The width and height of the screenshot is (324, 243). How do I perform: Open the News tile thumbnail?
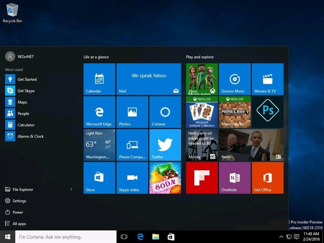[251, 145]
